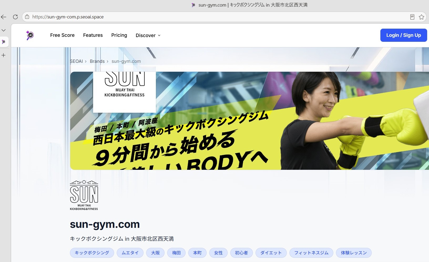The height and width of the screenshot is (262, 429).
Task: Click the SUN Muay Thai brand logo
Action: (84, 195)
